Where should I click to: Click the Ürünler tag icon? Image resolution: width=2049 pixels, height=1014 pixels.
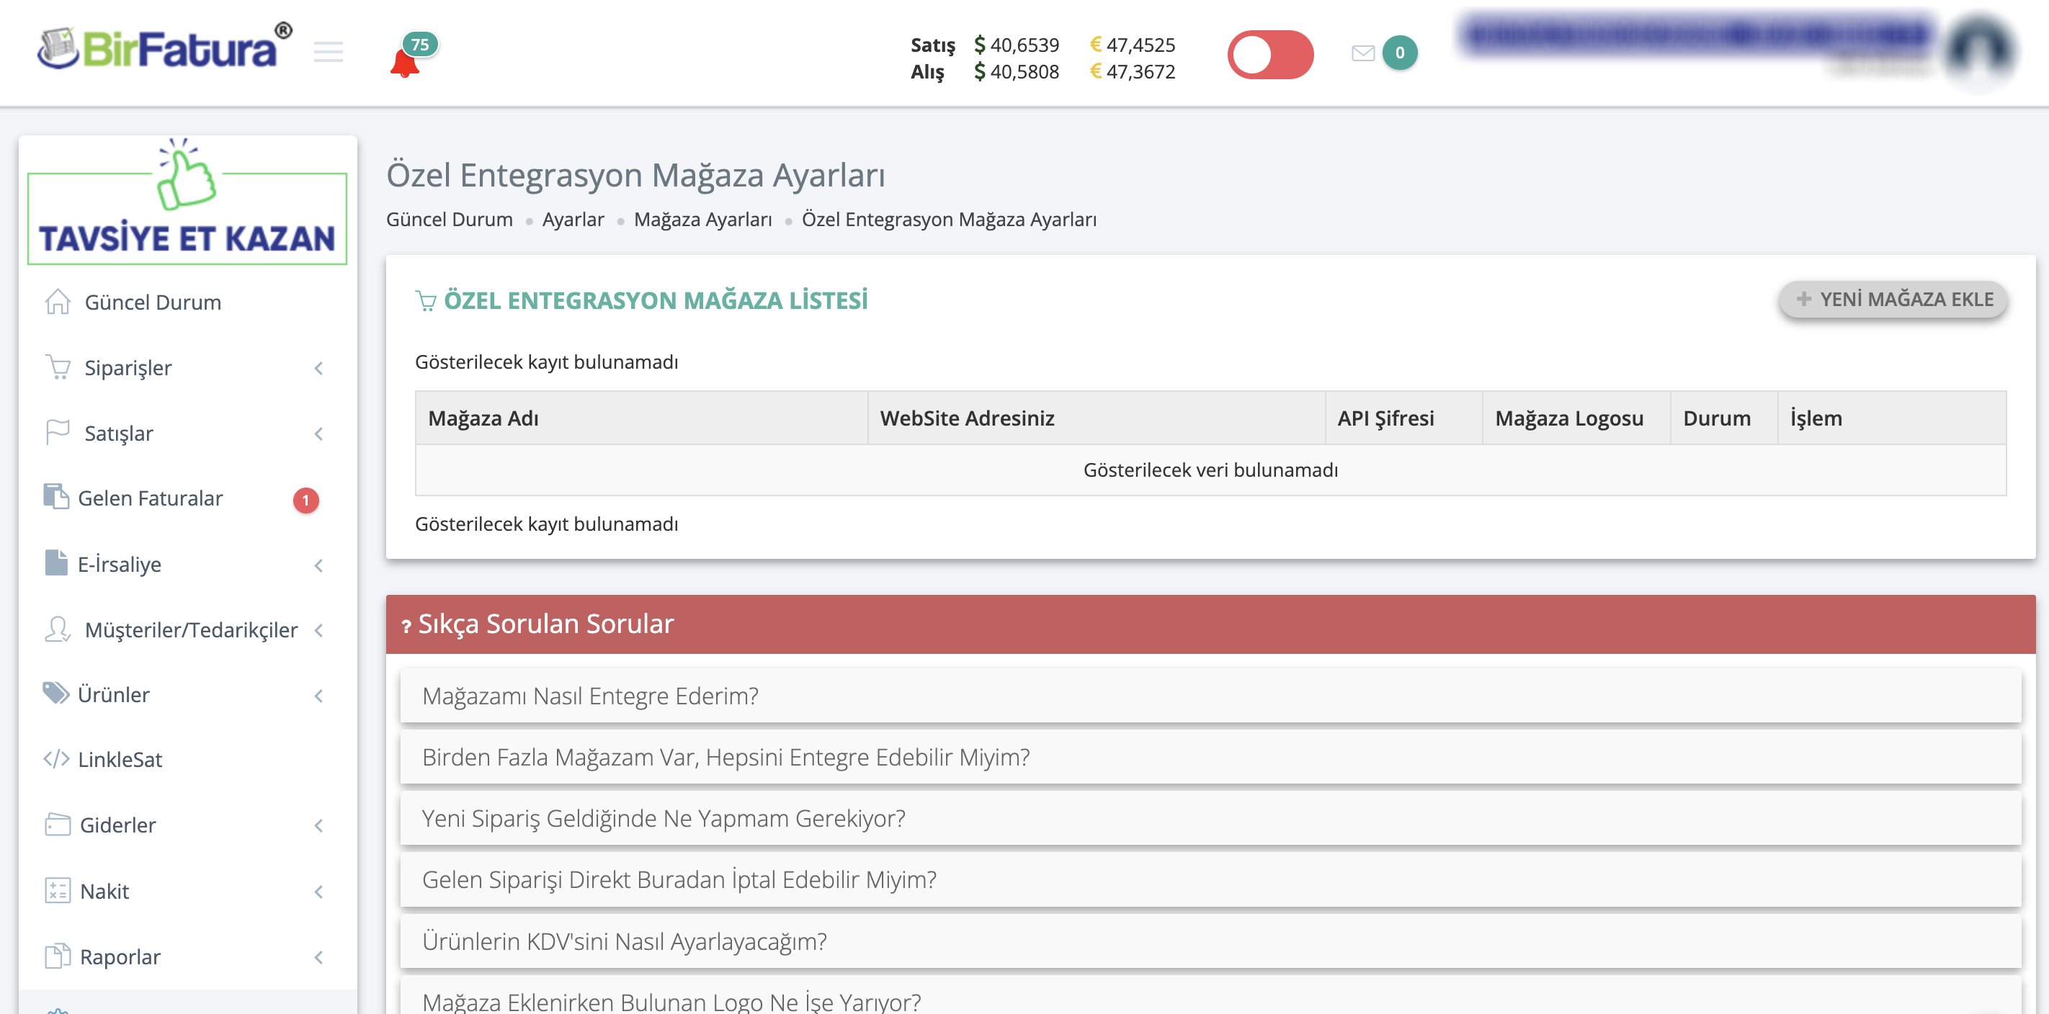click(x=55, y=694)
